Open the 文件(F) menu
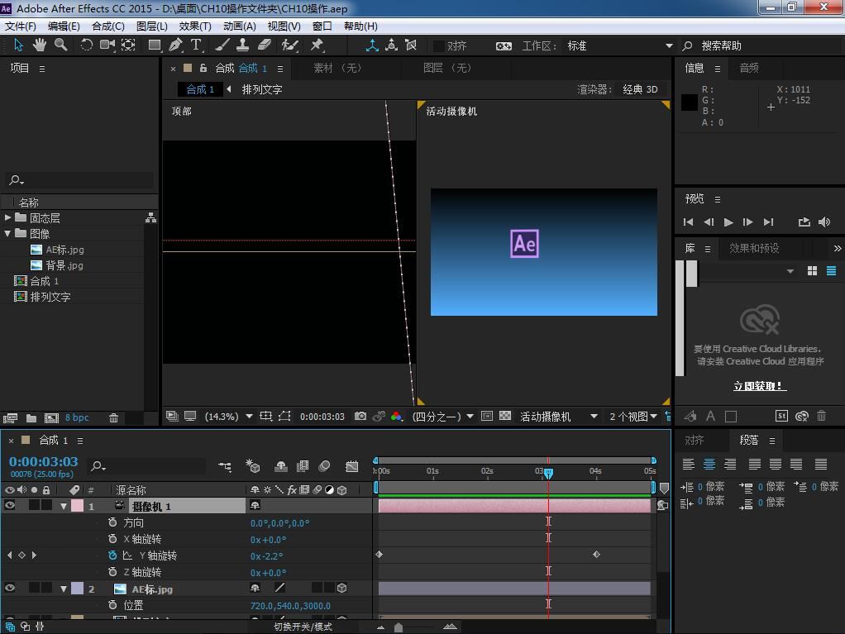This screenshot has width=845, height=634. (x=21, y=26)
